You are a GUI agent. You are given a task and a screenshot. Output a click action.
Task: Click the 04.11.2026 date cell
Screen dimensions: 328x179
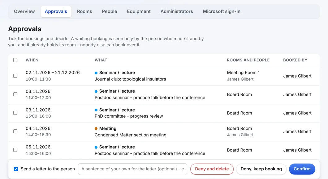point(38,128)
